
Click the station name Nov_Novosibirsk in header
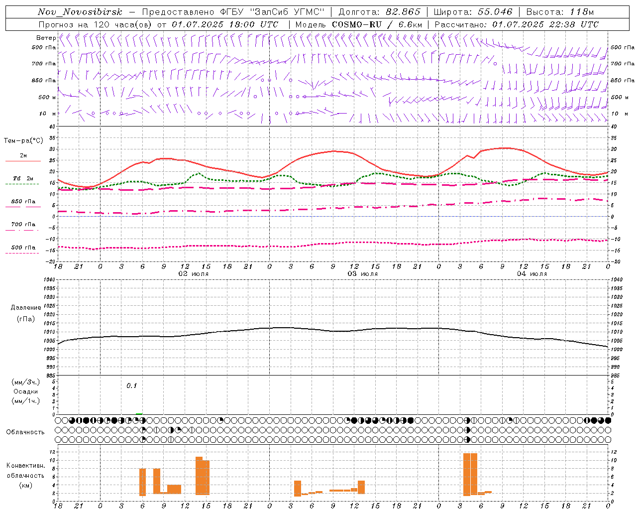tap(80, 12)
